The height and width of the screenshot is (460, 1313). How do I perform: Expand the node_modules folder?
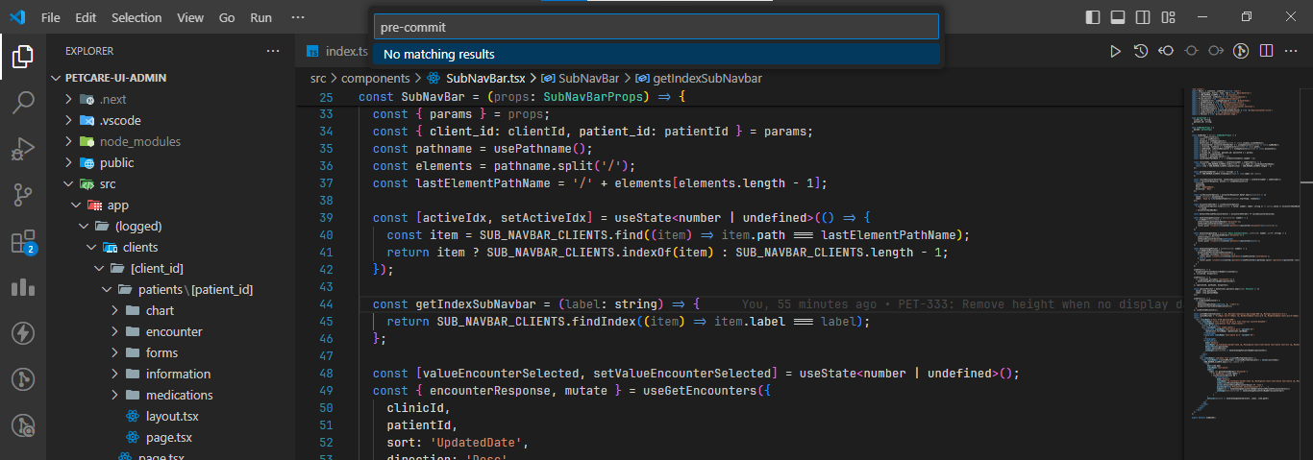[69, 141]
